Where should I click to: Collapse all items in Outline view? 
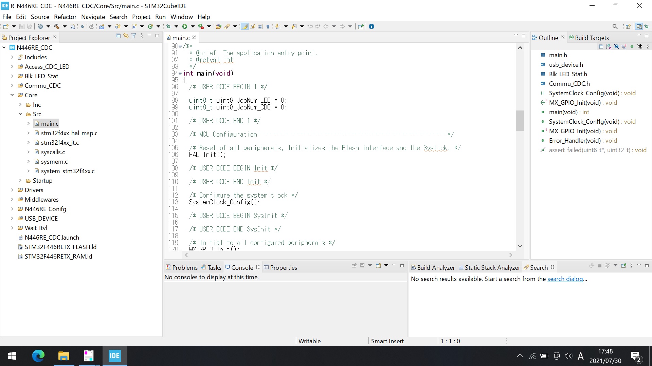coord(601,47)
